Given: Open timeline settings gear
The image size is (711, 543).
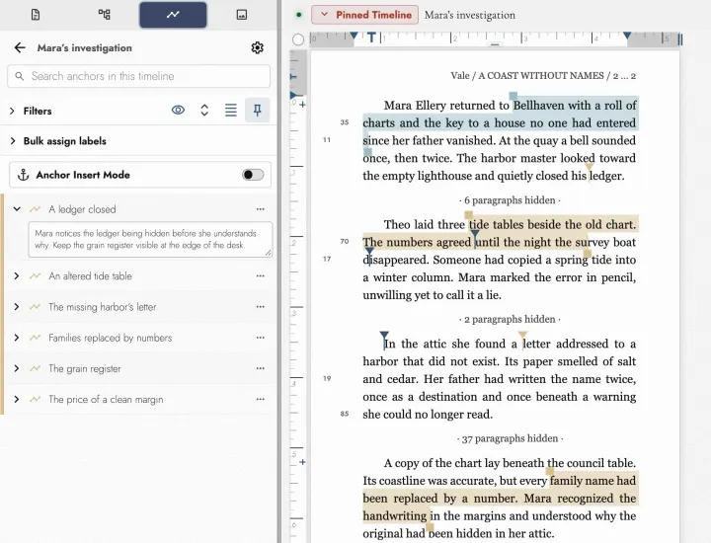Looking at the screenshot, I should coord(257,47).
